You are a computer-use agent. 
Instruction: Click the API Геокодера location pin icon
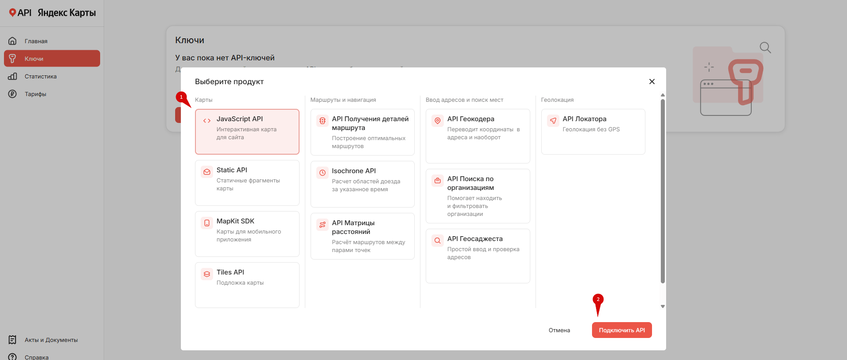[438, 121]
